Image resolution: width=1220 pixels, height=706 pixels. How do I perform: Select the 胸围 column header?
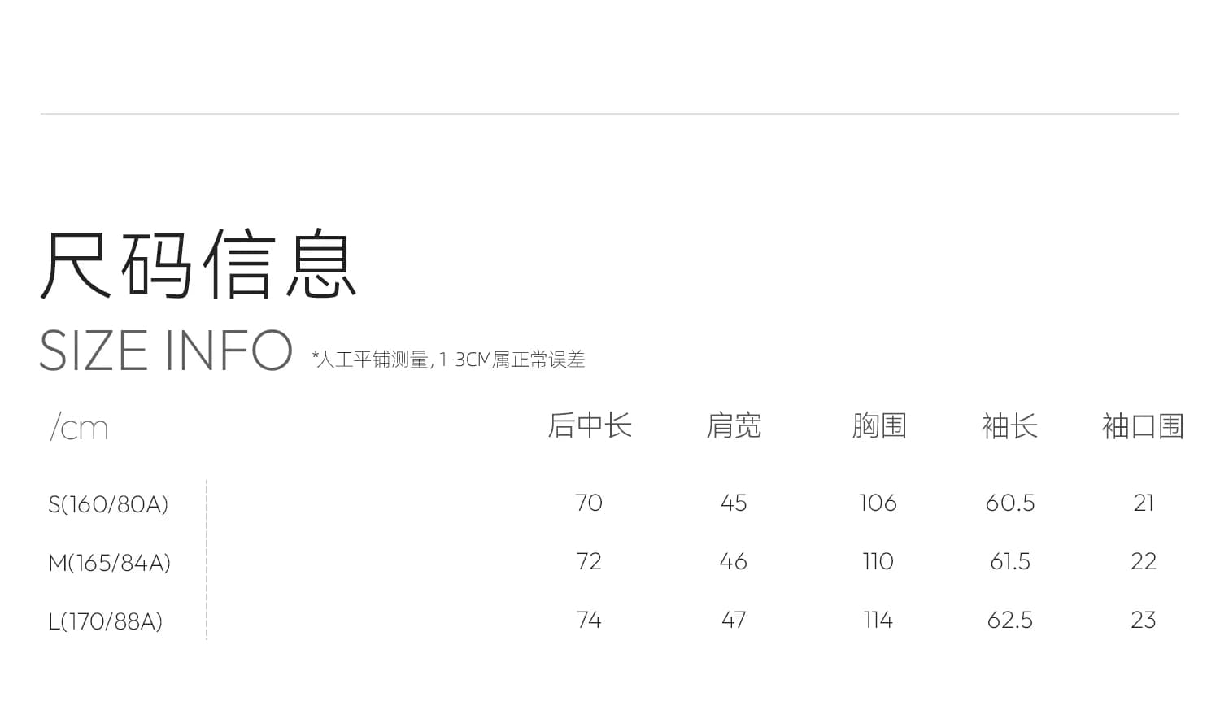[x=879, y=425]
